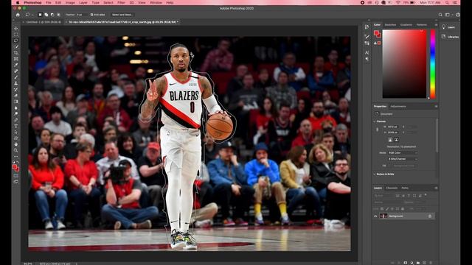The height and width of the screenshot is (265, 472).
Task: Hide the Background layer with eye icon
Action: pyautogui.click(x=375, y=216)
